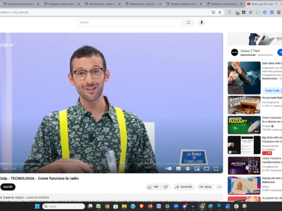Bookmark this page with star icon
The height and width of the screenshot is (211, 282).
tap(219, 12)
